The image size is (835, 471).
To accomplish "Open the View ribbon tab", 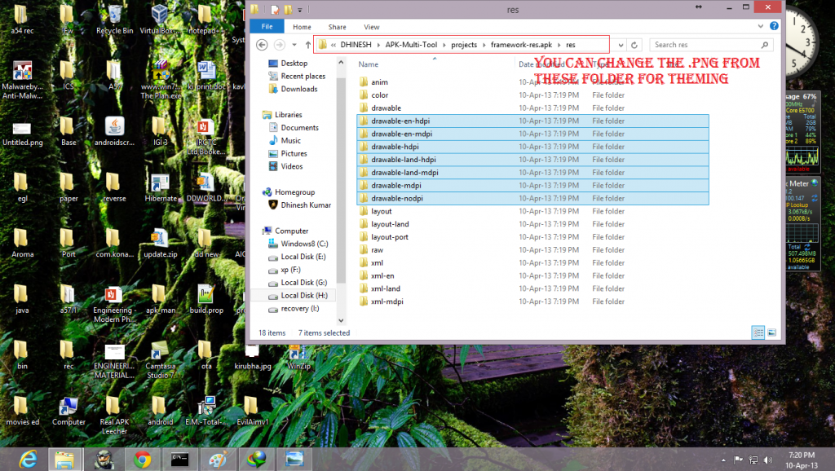I will [372, 27].
